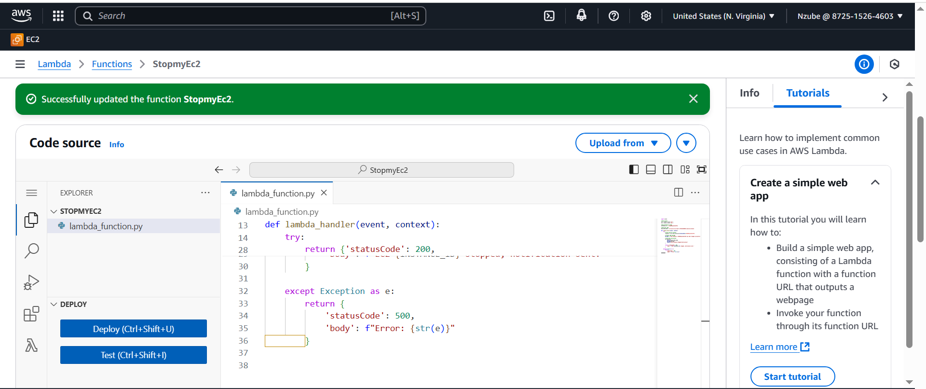Toggle the Lambda side navigation menu
This screenshot has height=389, width=926.
[x=20, y=64]
